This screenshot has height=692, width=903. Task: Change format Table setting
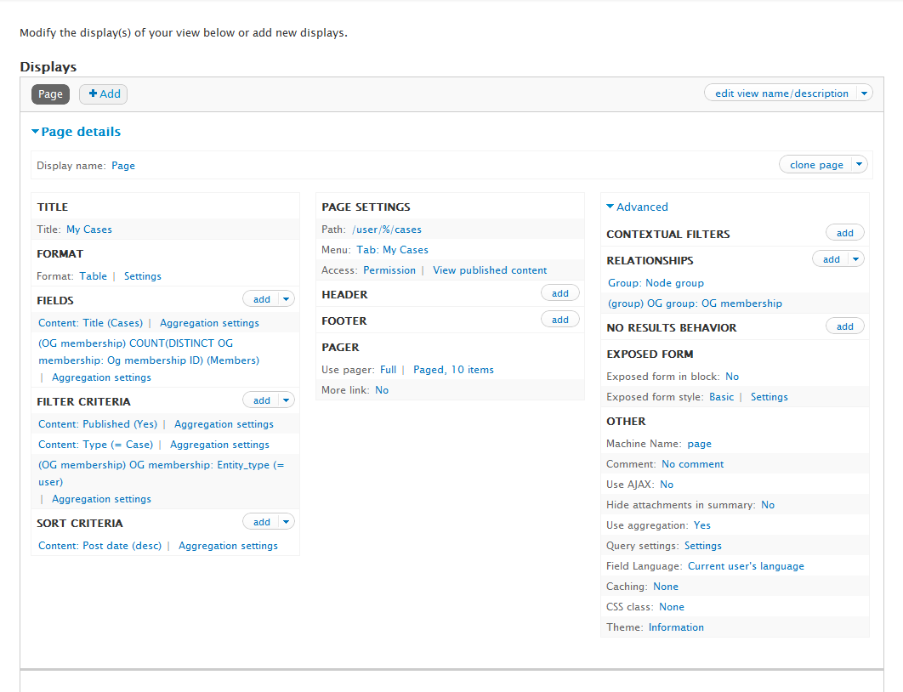click(94, 276)
